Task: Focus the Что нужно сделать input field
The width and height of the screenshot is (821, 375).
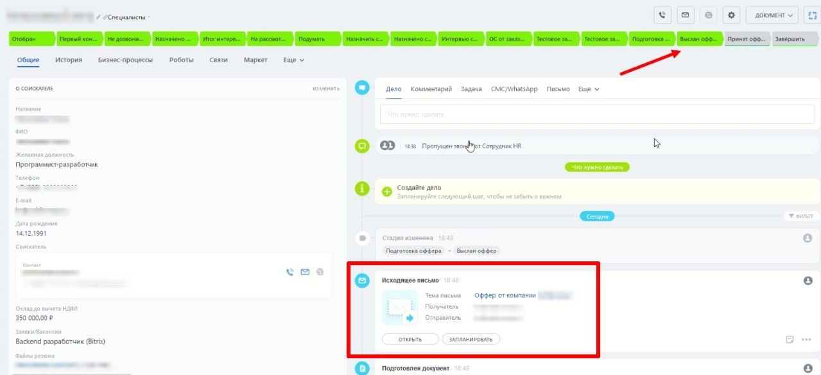Action: [597, 114]
